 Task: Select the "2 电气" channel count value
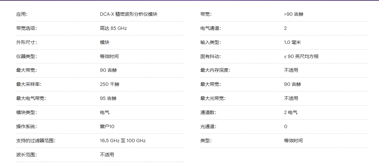290,113
